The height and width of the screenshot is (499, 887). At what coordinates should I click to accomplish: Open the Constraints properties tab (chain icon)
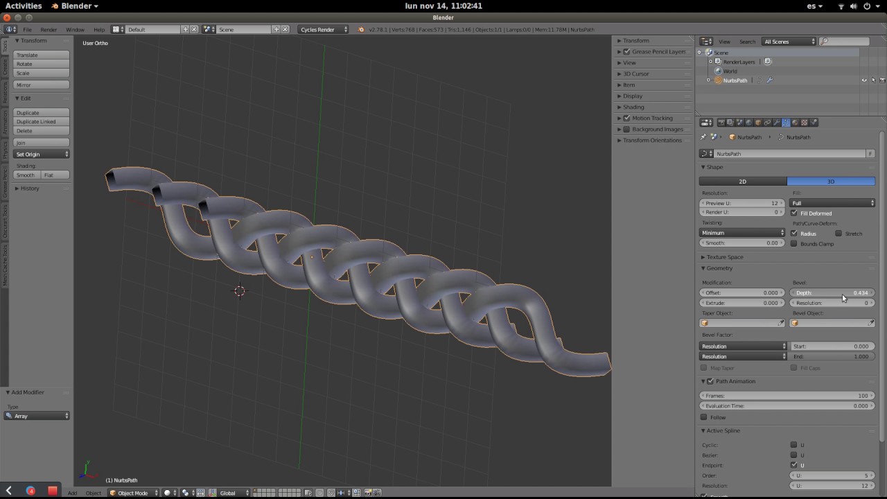click(767, 123)
